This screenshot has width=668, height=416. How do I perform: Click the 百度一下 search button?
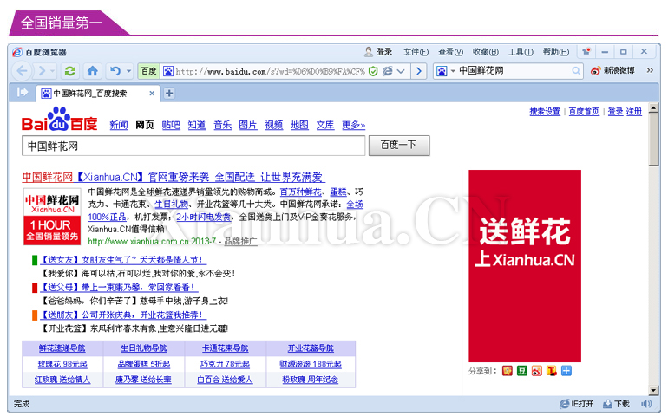tap(399, 146)
